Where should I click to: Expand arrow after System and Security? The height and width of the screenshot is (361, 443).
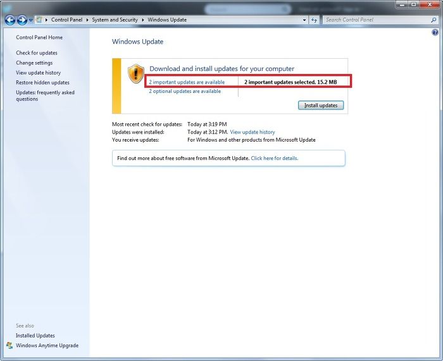click(x=142, y=20)
